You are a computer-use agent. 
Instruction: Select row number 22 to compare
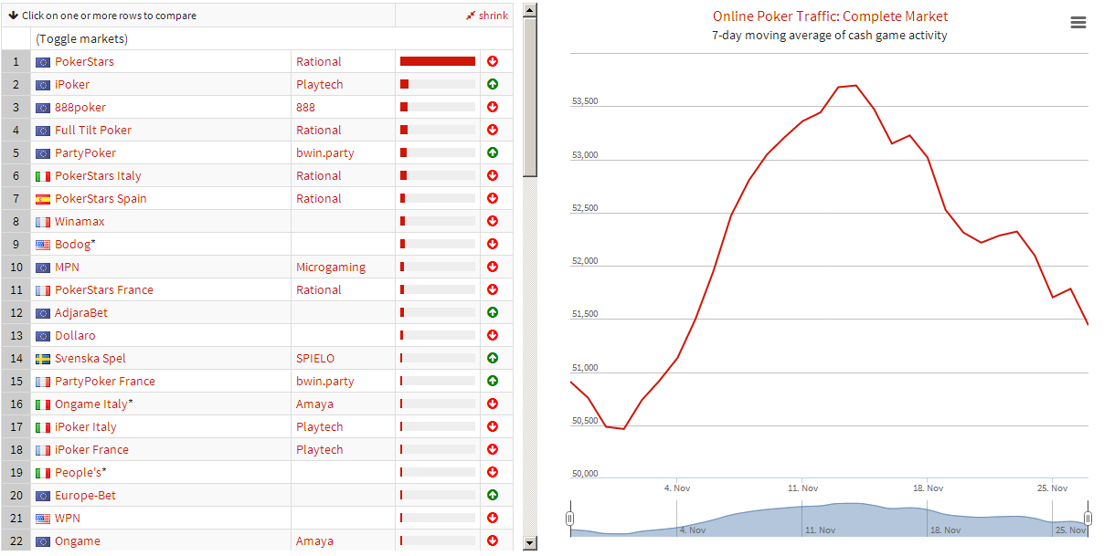click(x=16, y=540)
